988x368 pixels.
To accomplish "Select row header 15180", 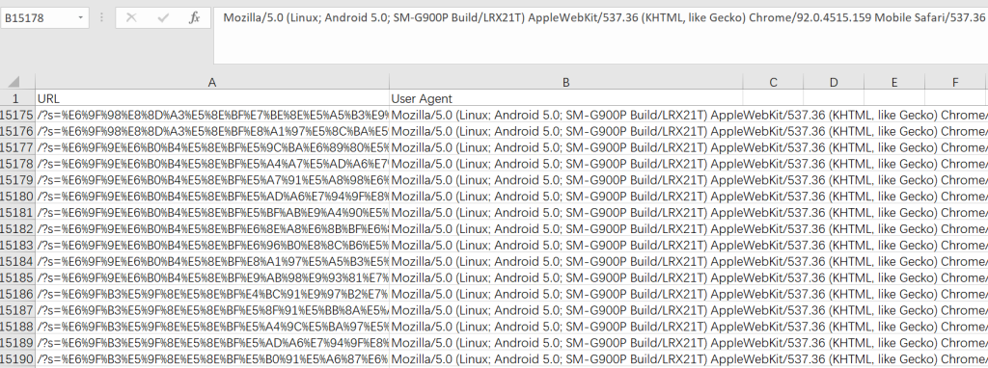I will tap(17, 197).
